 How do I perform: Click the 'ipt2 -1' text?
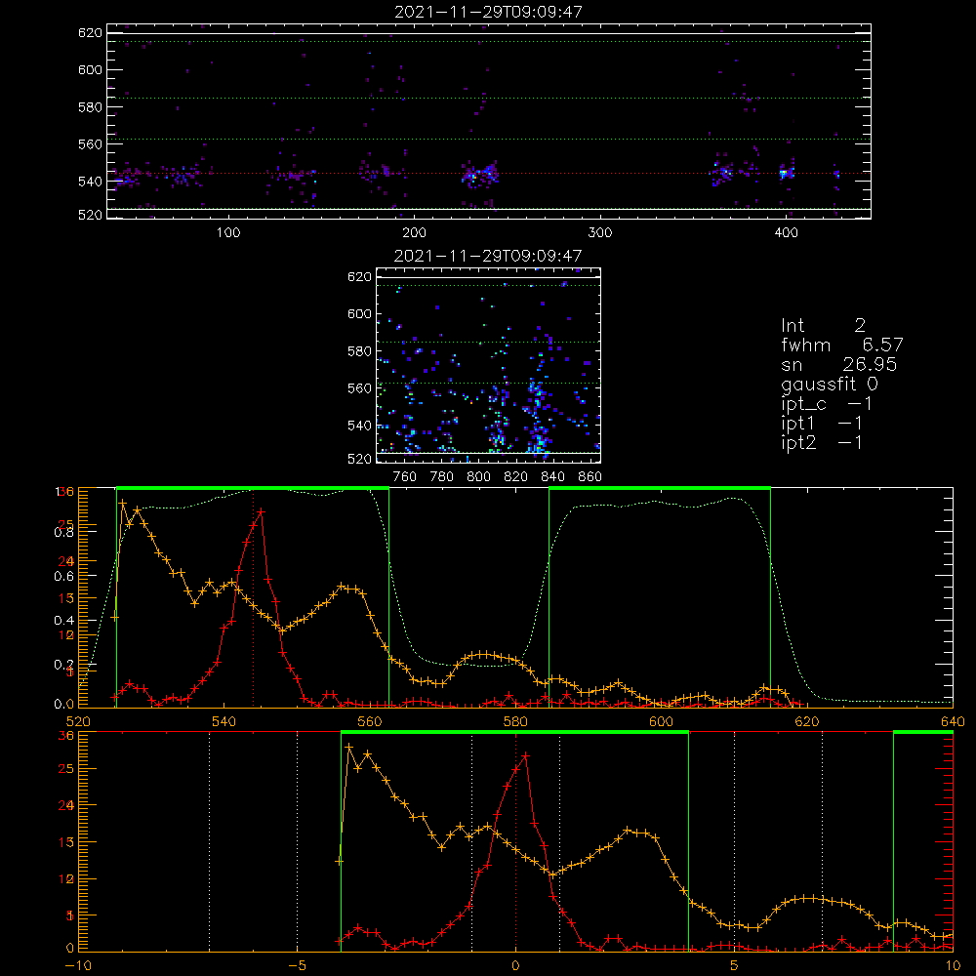tap(822, 442)
